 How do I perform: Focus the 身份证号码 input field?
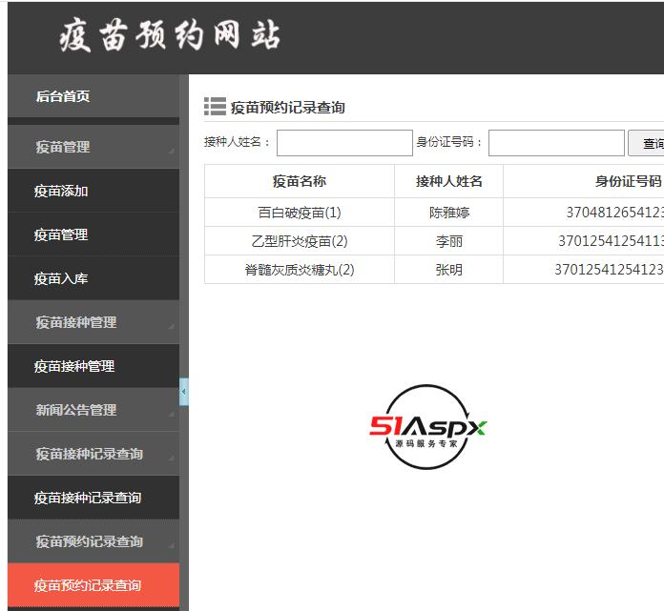coord(556,143)
